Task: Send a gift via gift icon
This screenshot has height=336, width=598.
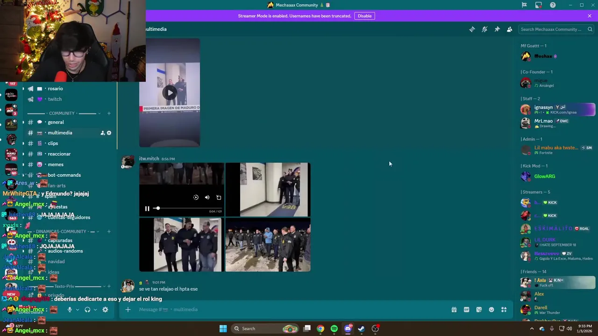Action: [454, 309]
